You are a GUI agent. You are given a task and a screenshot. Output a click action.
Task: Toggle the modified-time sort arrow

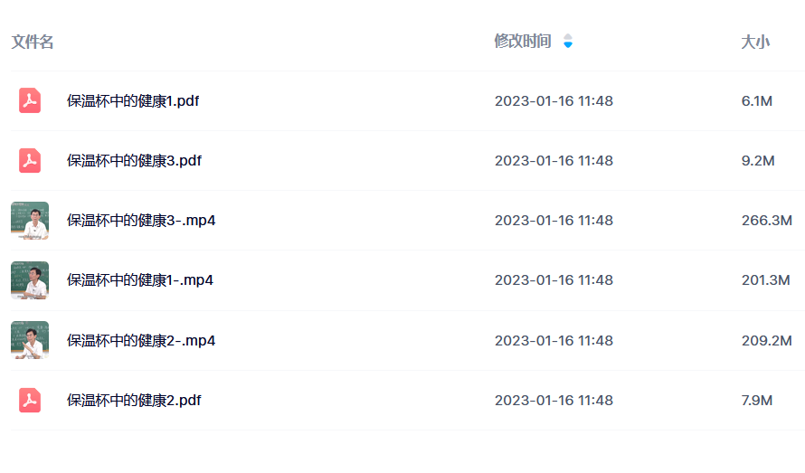[x=568, y=41]
